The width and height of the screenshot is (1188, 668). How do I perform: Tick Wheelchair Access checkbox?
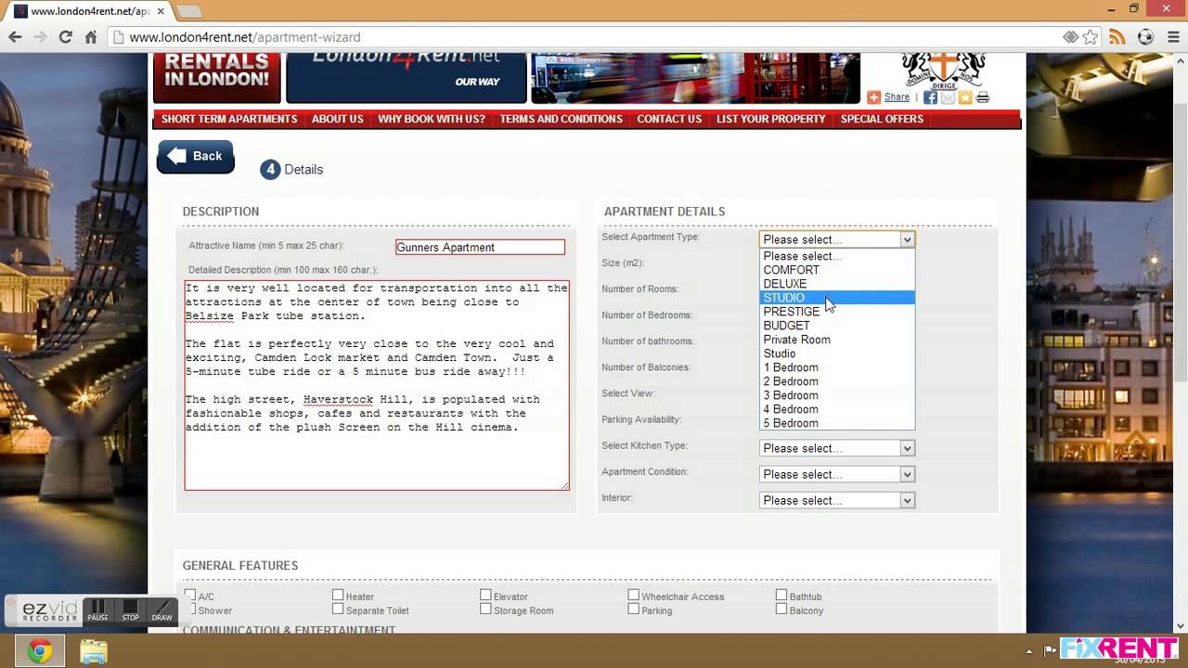633,596
